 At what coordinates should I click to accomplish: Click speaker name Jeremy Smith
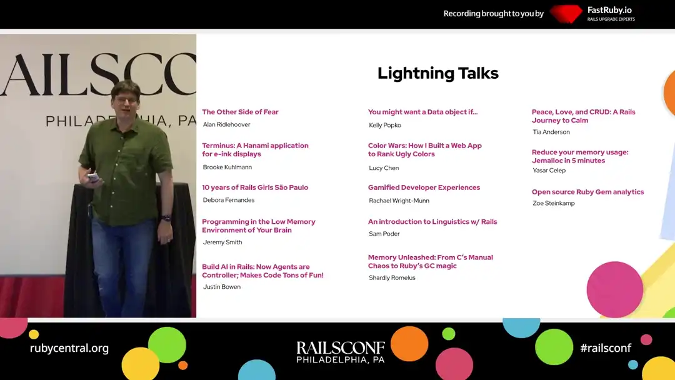pos(222,242)
